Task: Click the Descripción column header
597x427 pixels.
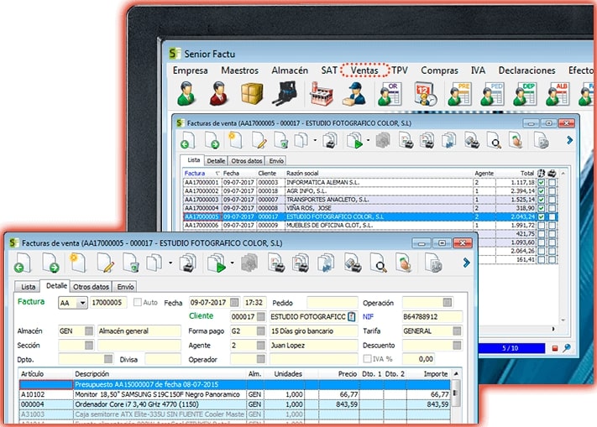Action: (160, 374)
